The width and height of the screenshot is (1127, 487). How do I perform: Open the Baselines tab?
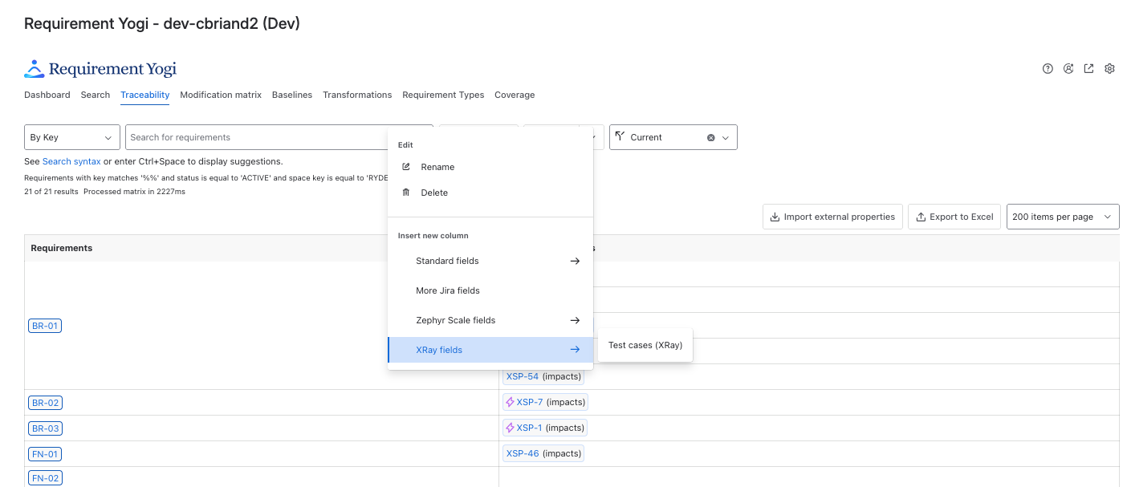[x=292, y=95]
